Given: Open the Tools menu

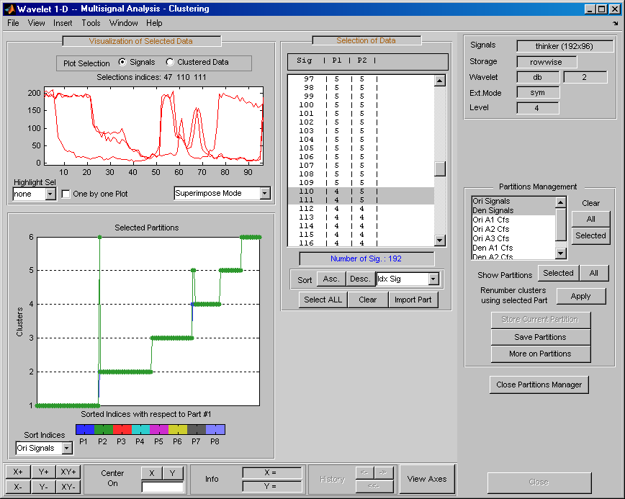Looking at the screenshot, I should coord(91,23).
